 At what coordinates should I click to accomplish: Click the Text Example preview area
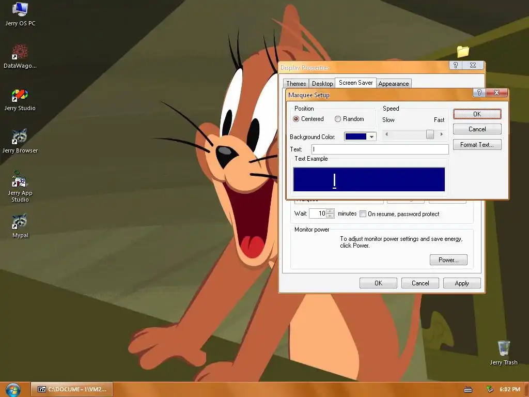point(369,179)
